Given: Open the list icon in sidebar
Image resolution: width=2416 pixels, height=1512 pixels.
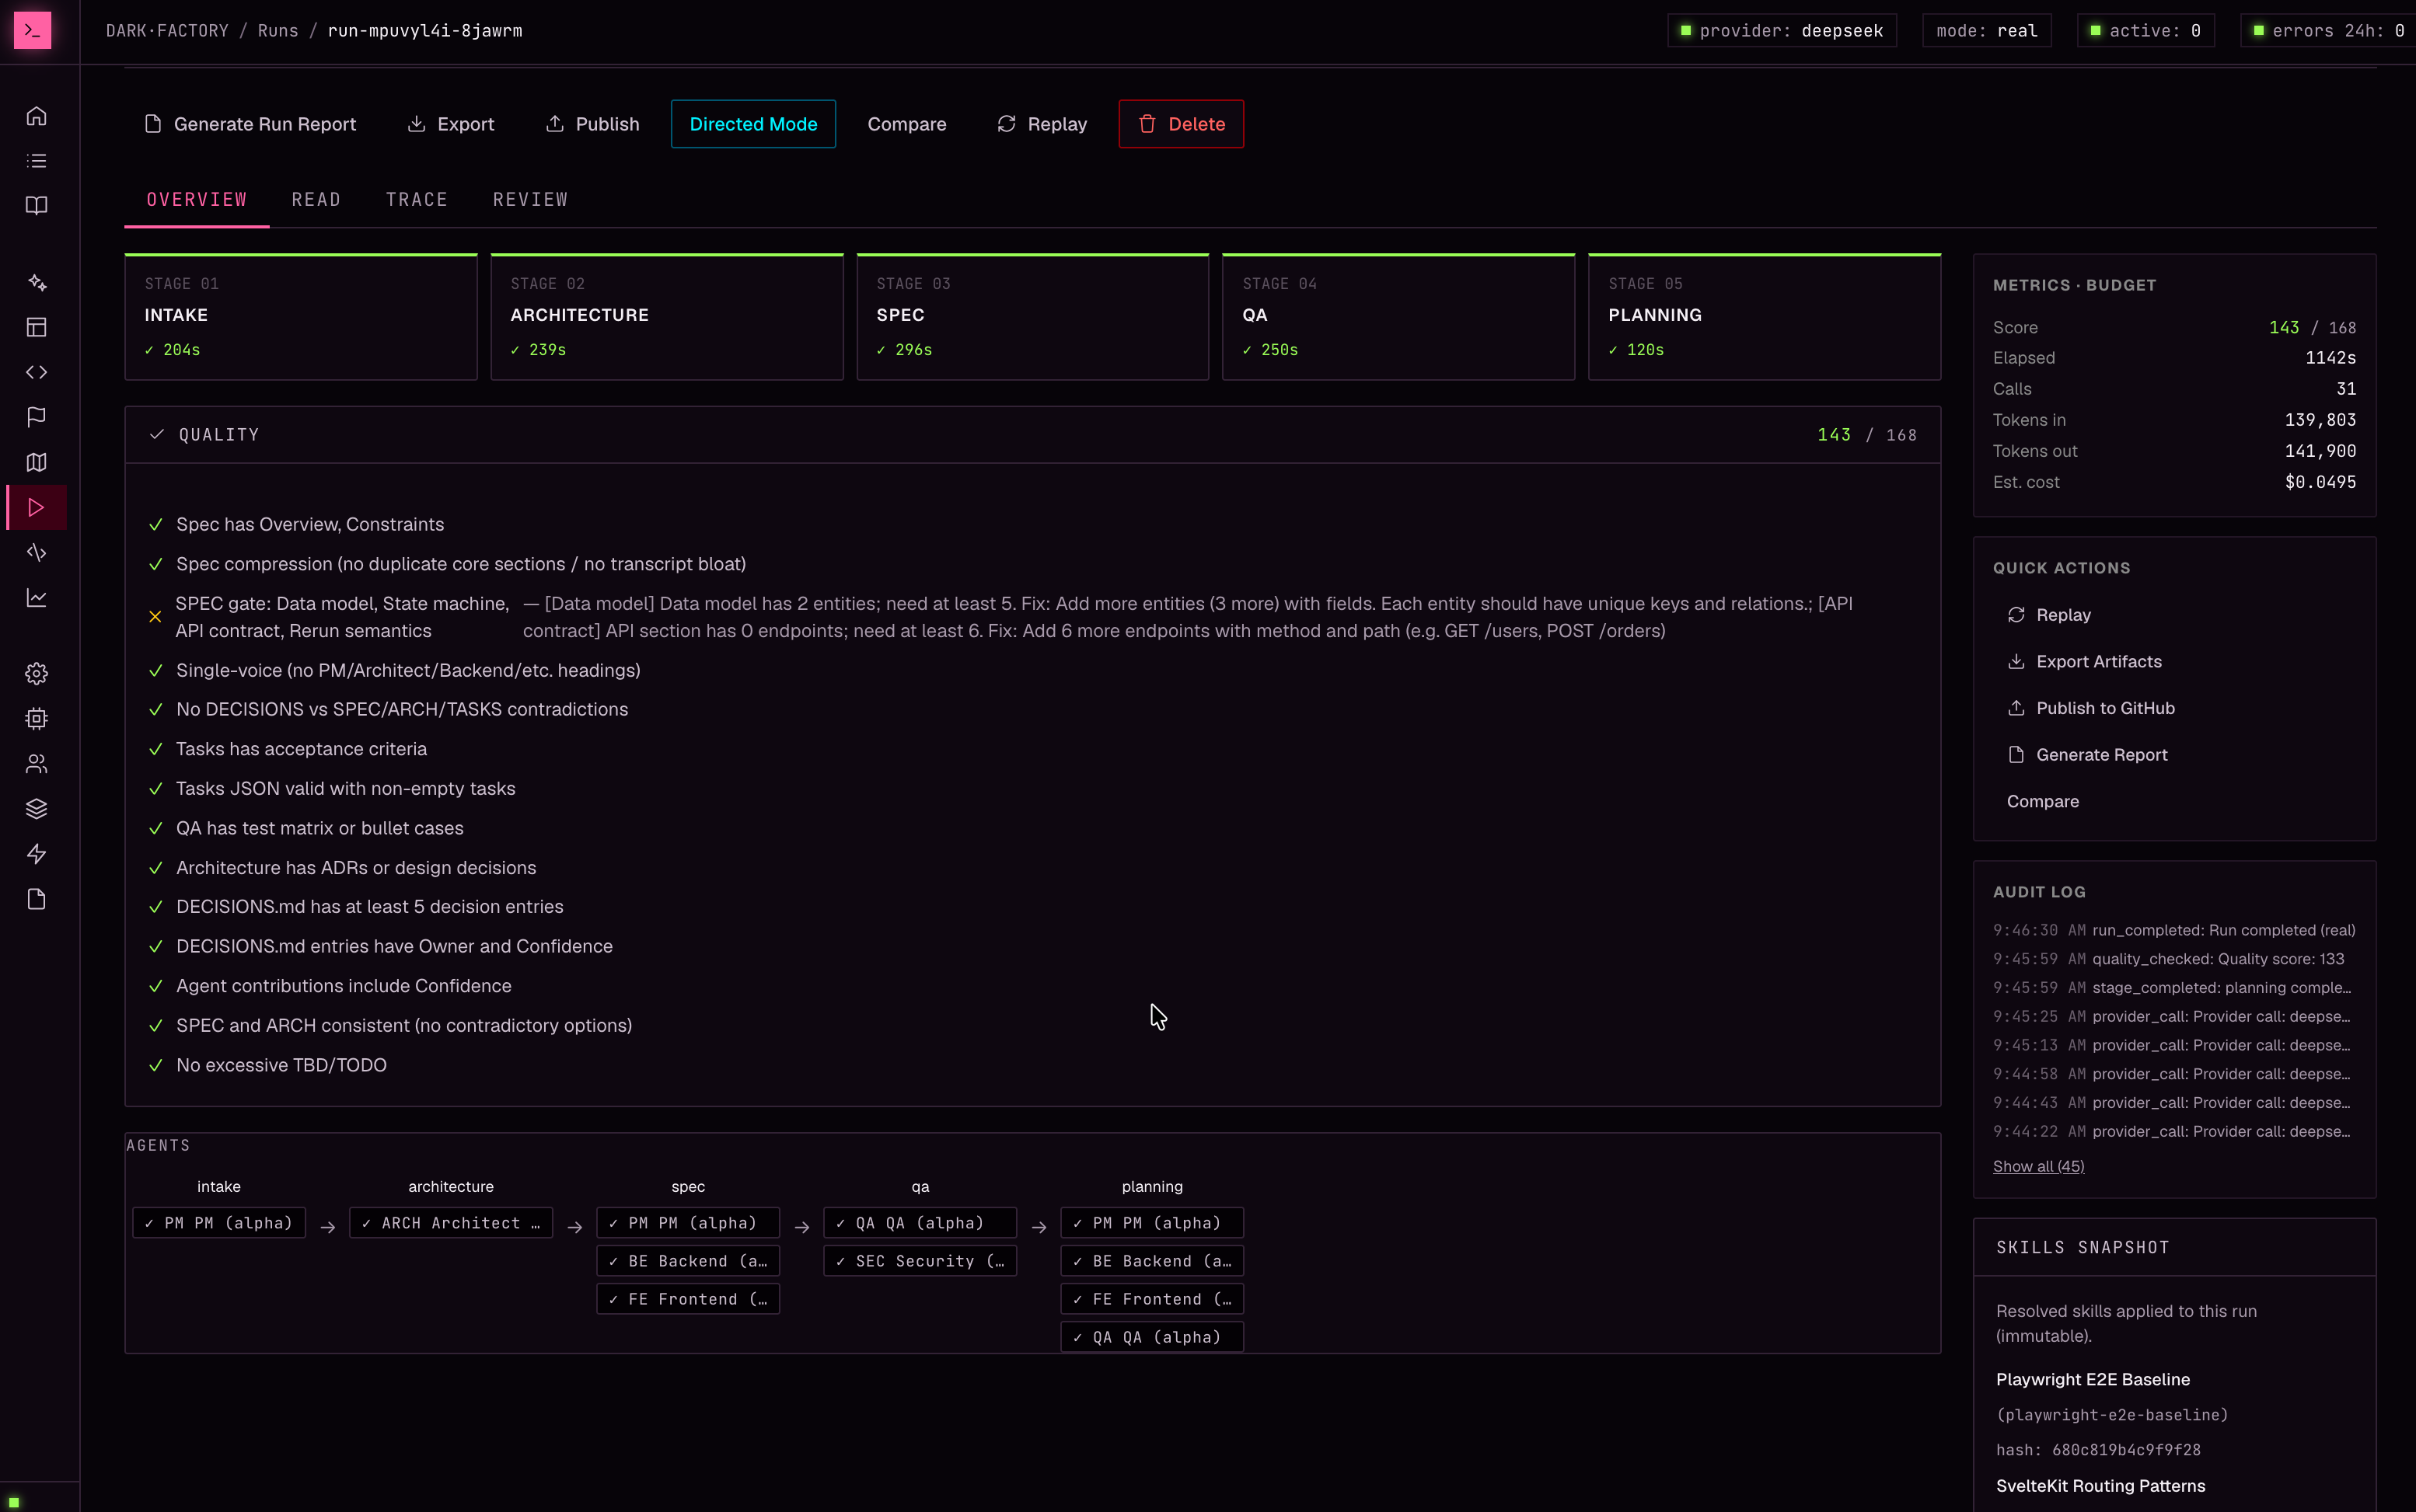Looking at the screenshot, I should 36,161.
